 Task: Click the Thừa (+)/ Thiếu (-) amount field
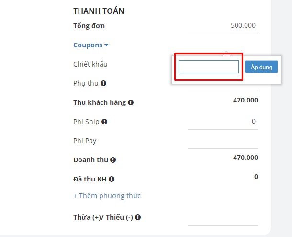(223, 218)
